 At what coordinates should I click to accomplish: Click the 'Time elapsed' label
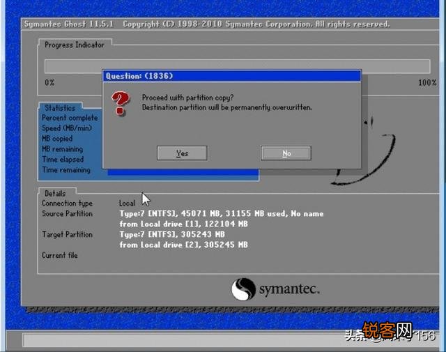63,160
